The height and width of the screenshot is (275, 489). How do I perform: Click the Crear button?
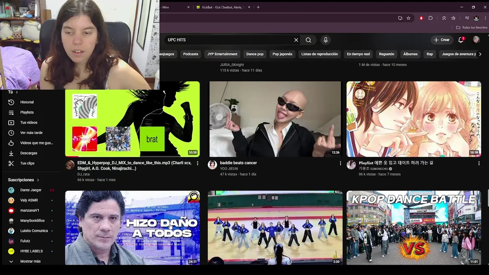coord(442,40)
